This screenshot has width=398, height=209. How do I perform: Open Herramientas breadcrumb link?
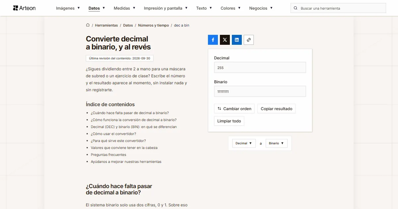106,25
